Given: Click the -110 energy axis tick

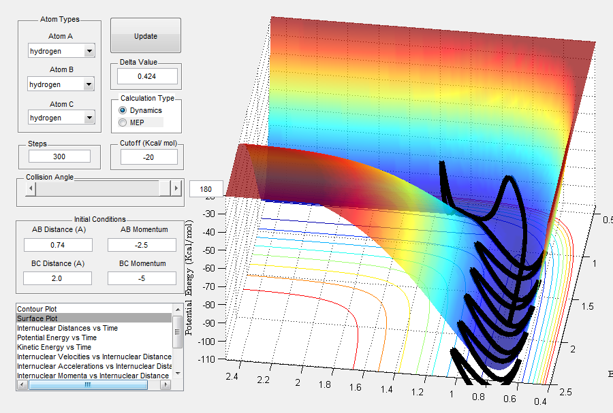Looking at the screenshot, I should pos(207,359).
